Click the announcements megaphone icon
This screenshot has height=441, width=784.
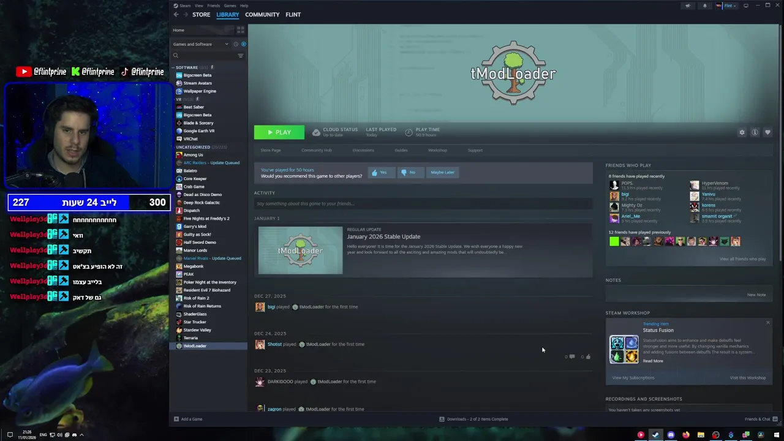click(688, 6)
